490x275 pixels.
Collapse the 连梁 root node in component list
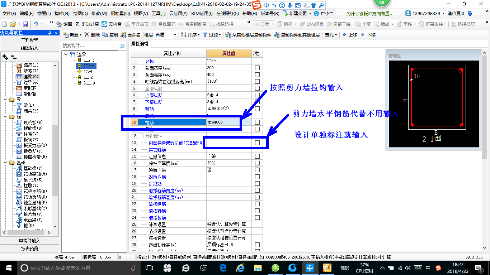(66, 54)
